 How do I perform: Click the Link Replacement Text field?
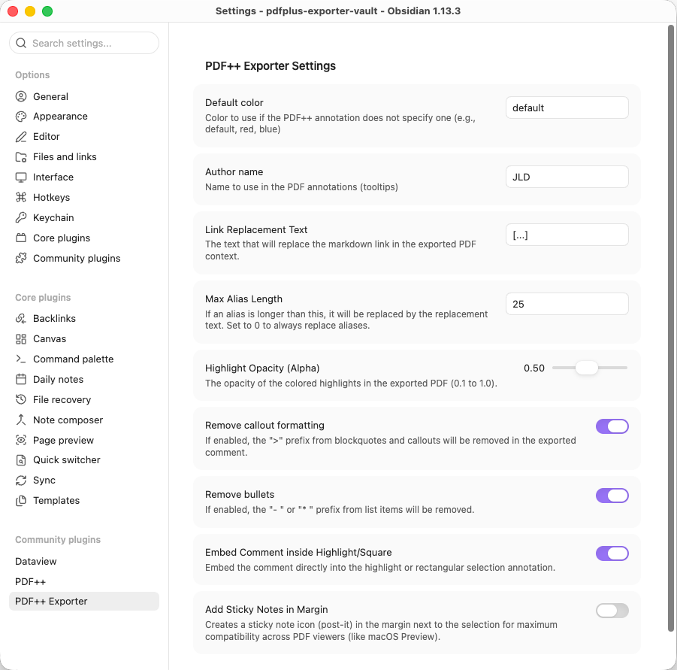click(567, 235)
